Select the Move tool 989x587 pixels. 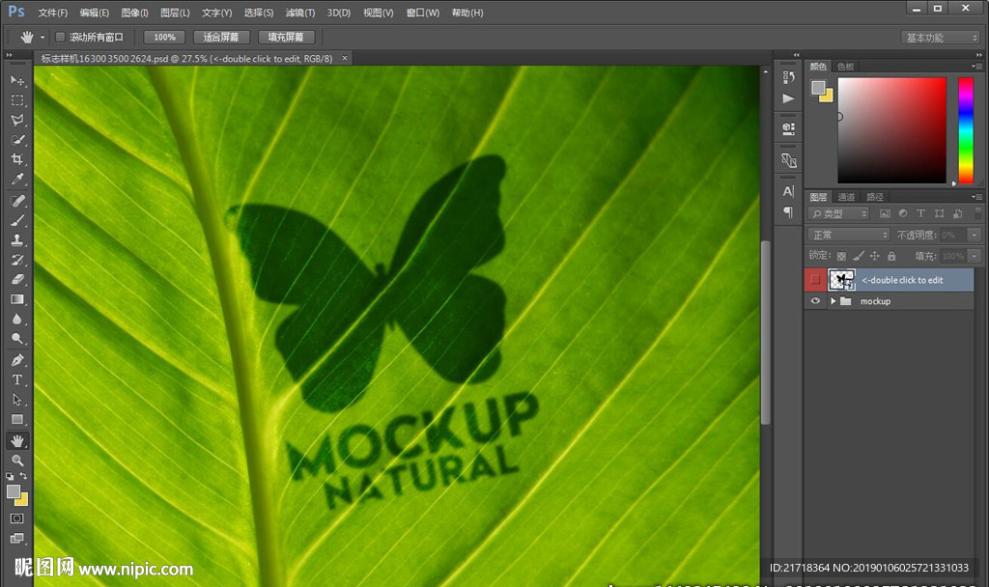pos(17,80)
